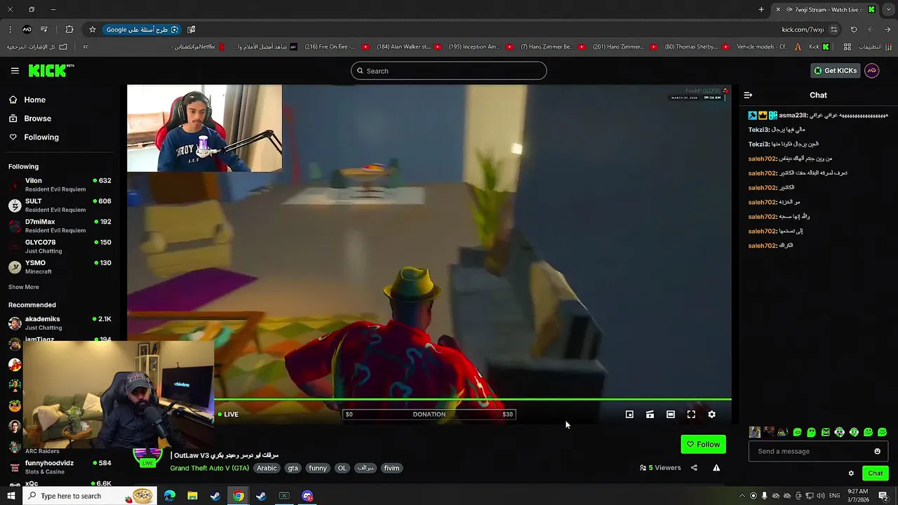The height and width of the screenshot is (505, 898).
Task: Open Vilon's Resident Evil Requiem channel
Action: [x=60, y=184]
